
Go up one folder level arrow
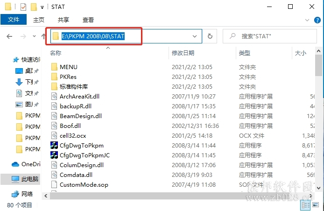[43, 36]
